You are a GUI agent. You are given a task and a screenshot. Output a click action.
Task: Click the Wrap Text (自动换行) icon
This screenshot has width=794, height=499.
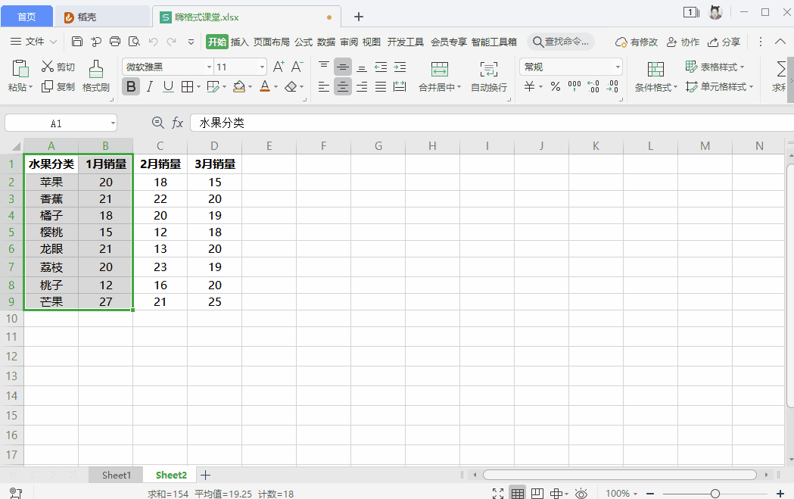point(489,70)
